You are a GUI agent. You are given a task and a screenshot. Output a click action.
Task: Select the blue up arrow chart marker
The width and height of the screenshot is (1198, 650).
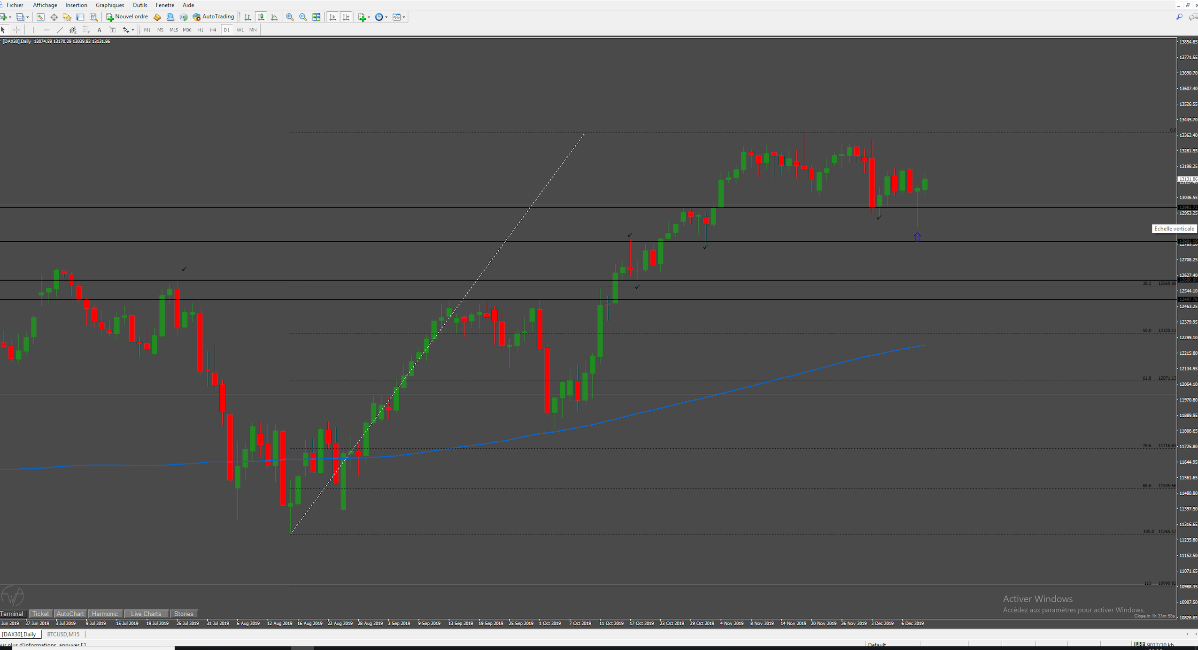[x=917, y=237]
